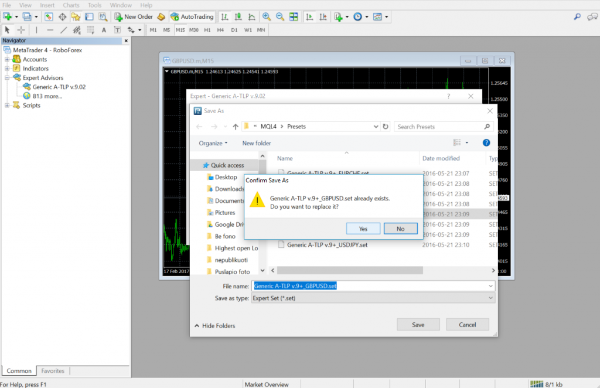
Task: Expand the Accounts tree node
Action: [7, 59]
